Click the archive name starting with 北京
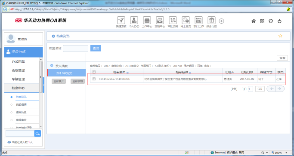The height and width of the screenshot is (156, 294). click(x=175, y=79)
